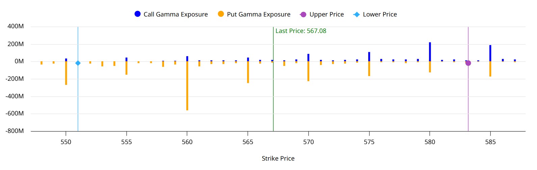537x170 pixels.
Task: Click the Strike Price axis title
Action: click(x=278, y=159)
